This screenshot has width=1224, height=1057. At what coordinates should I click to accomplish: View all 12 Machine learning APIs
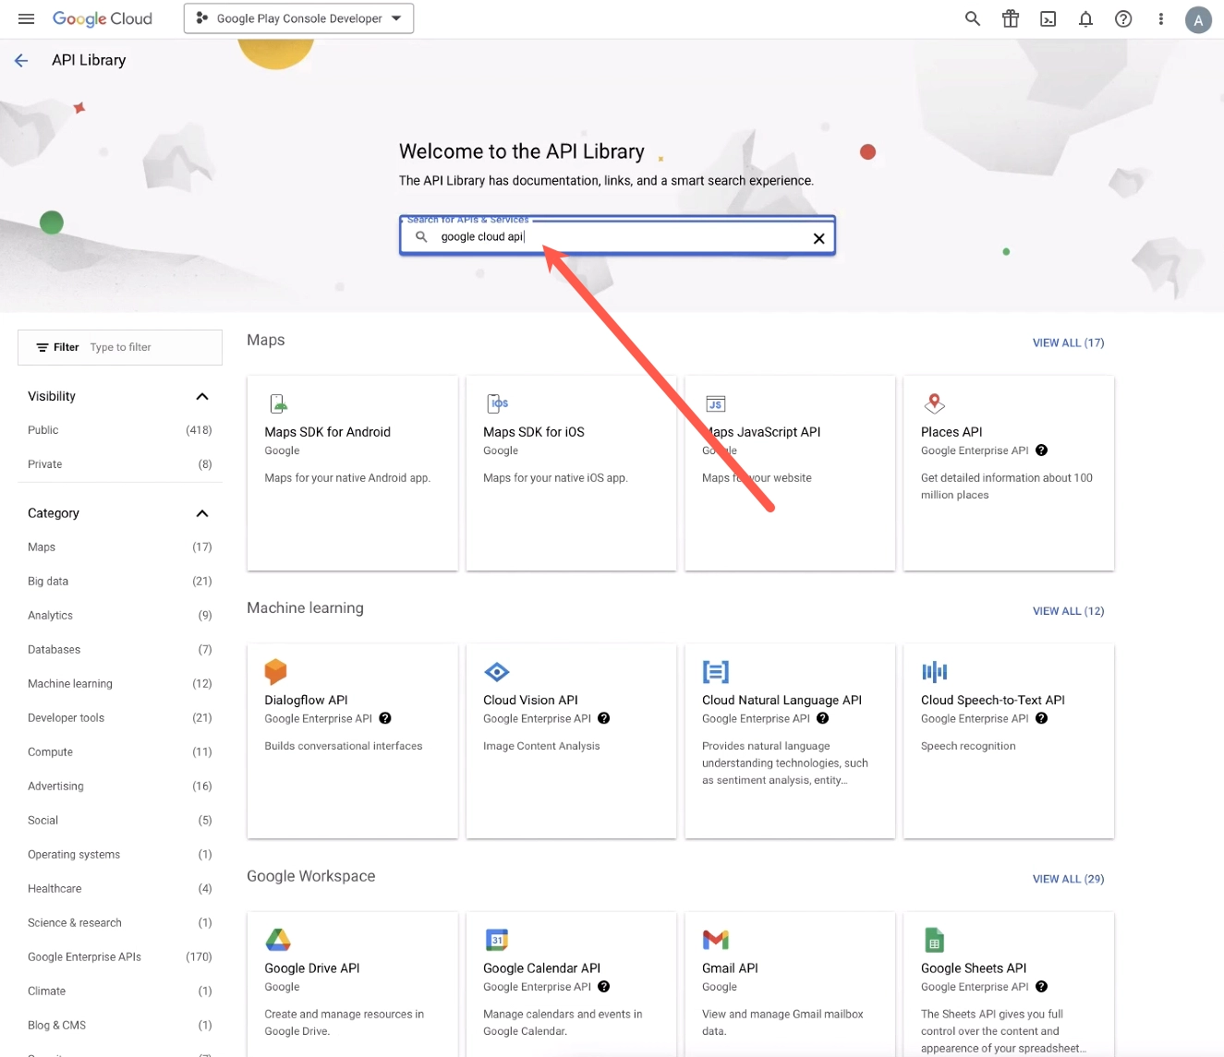click(x=1068, y=611)
